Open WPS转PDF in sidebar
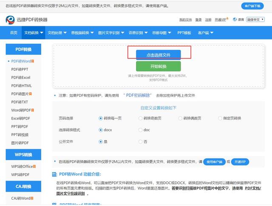 click(x=20, y=175)
